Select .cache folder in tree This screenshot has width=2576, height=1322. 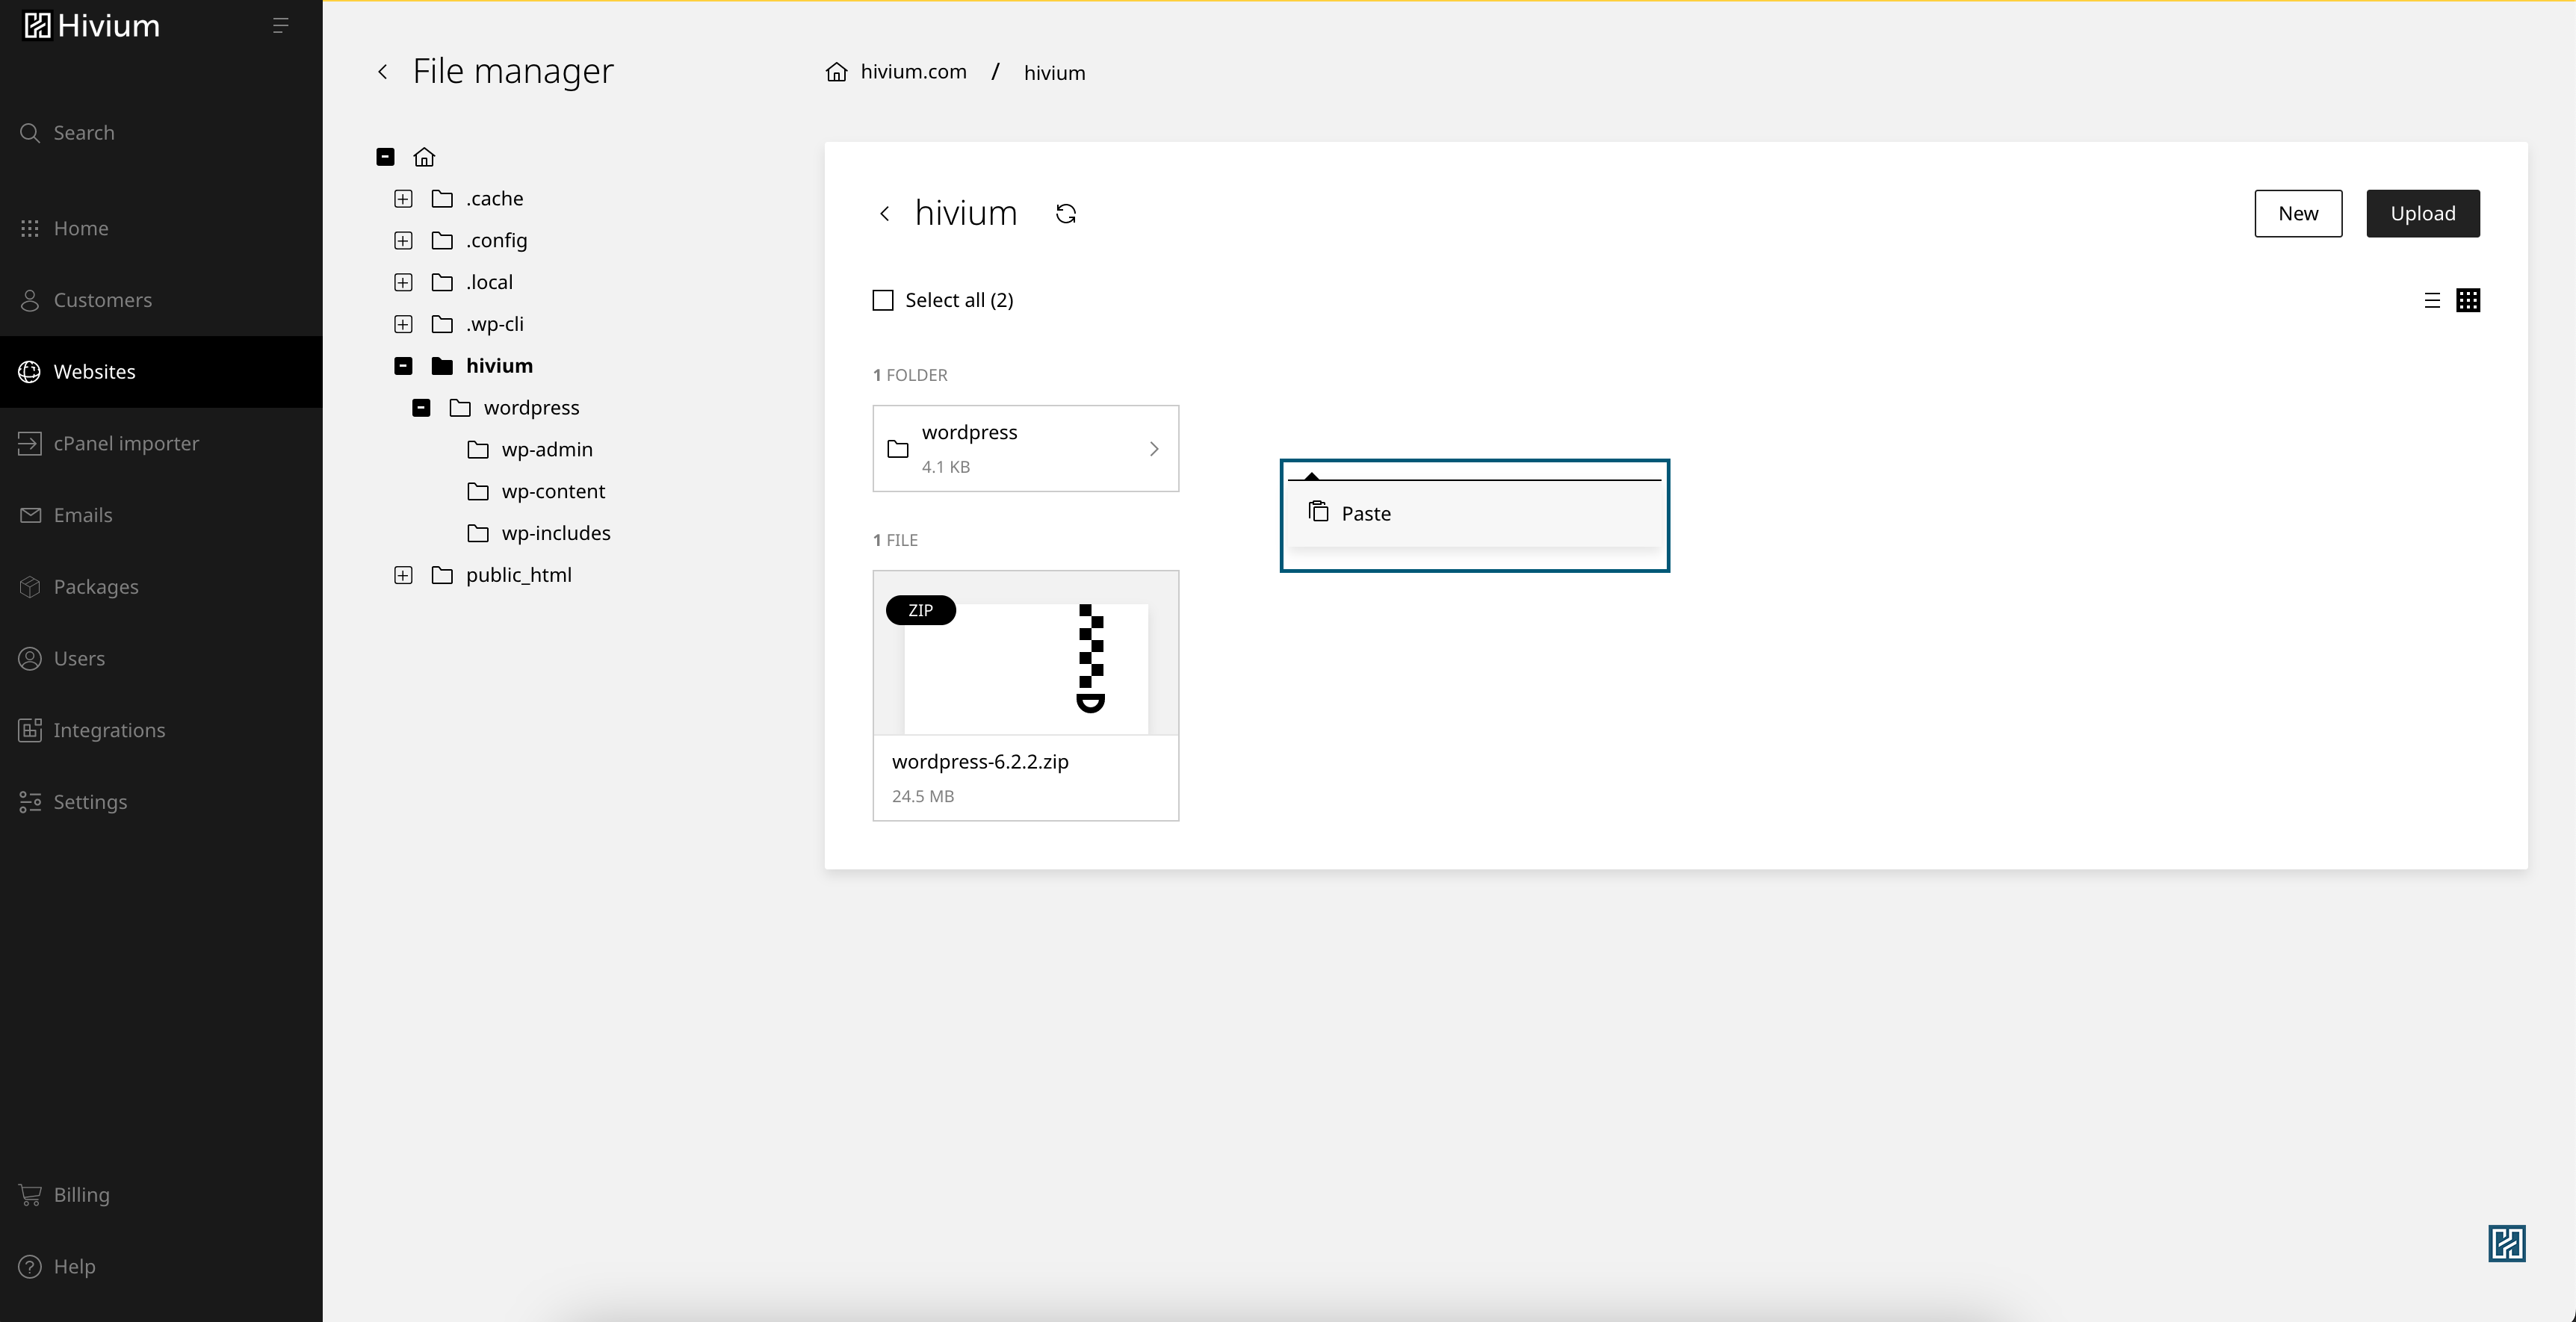[477, 199]
